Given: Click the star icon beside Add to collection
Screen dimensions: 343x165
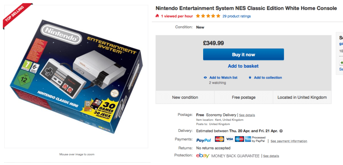Looking at the screenshot, I should [250, 78].
